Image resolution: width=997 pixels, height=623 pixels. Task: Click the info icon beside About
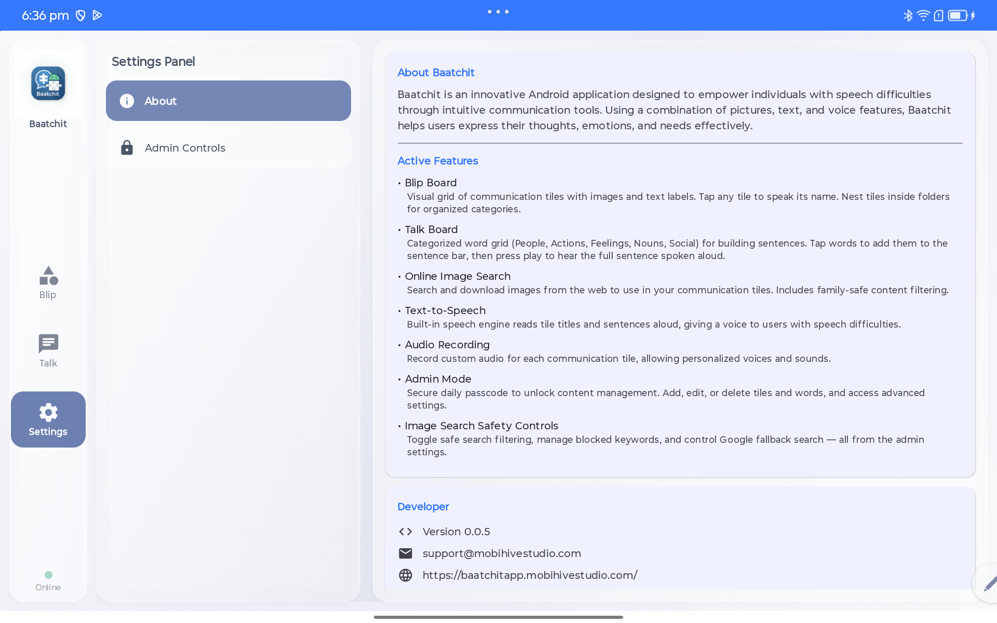(127, 101)
